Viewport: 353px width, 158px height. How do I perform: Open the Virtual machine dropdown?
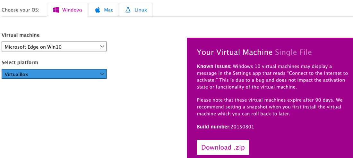[x=54, y=46]
